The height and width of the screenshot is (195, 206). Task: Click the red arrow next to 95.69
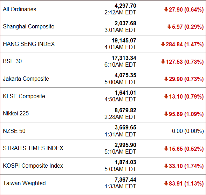coord(166,114)
